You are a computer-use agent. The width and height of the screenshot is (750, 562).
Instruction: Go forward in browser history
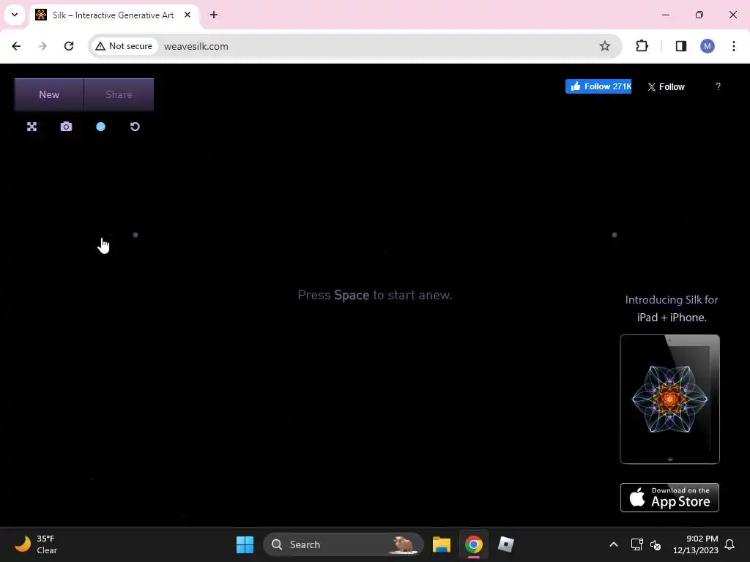(x=42, y=46)
